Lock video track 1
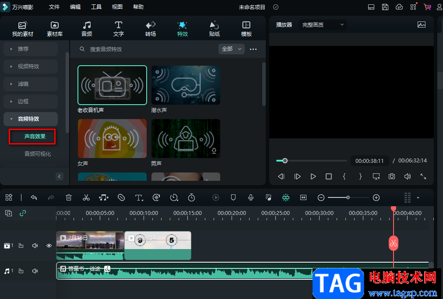 coord(21,246)
